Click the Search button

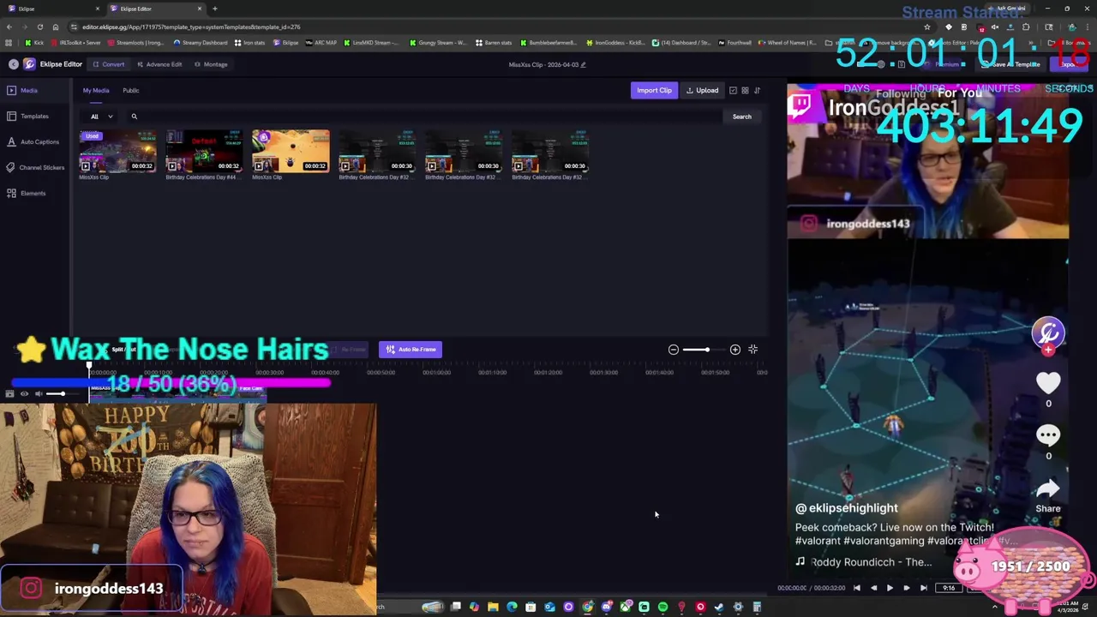tap(741, 117)
